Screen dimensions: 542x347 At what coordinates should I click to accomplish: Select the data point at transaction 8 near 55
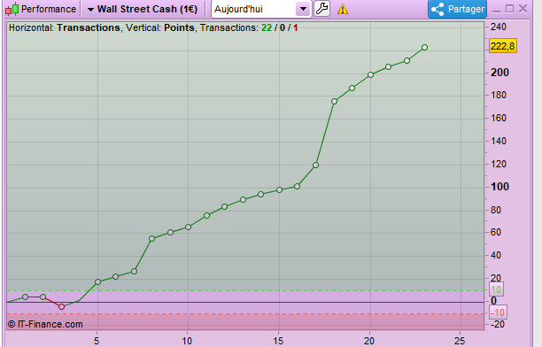(x=151, y=238)
